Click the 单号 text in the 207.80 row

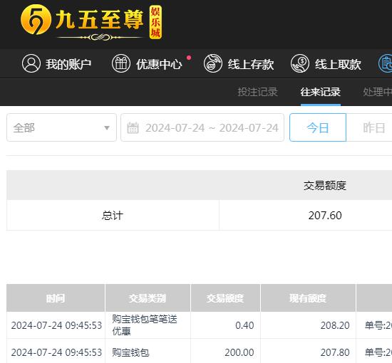[378, 352]
